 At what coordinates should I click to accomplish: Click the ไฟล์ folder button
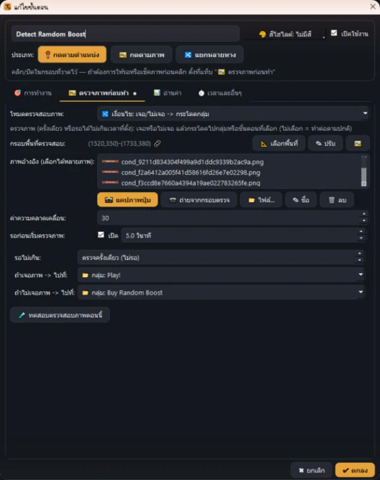click(x=261, y=200)
